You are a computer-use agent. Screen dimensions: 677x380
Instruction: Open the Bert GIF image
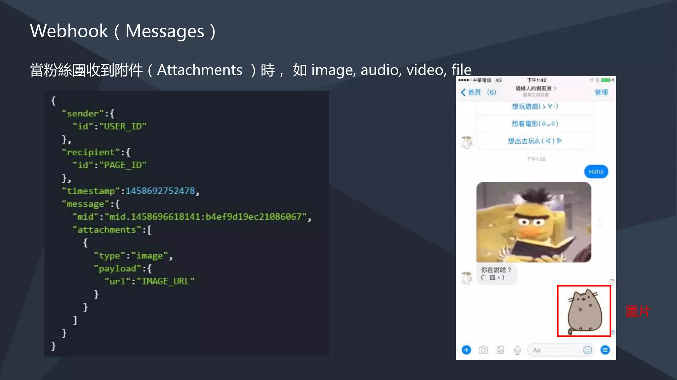click(x=534, y=222)
